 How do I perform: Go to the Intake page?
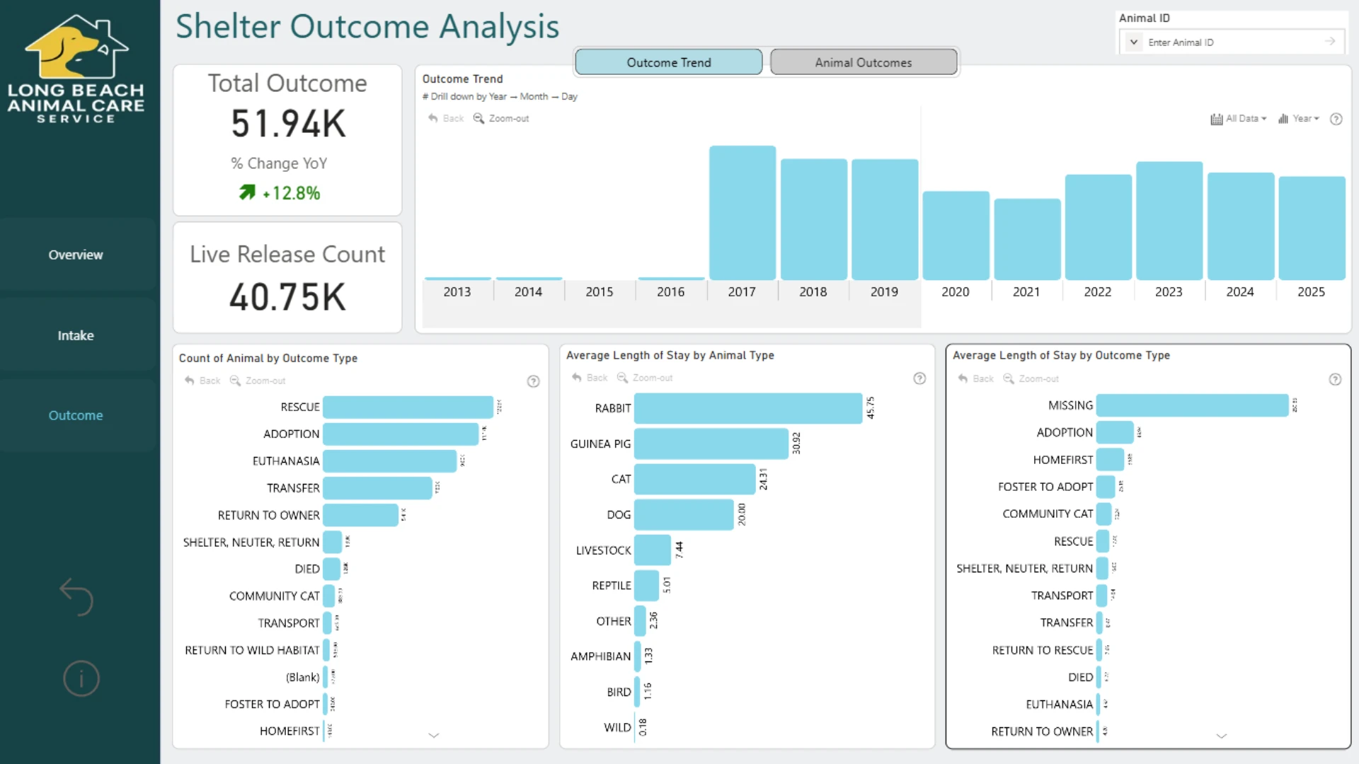pos(76,335)
